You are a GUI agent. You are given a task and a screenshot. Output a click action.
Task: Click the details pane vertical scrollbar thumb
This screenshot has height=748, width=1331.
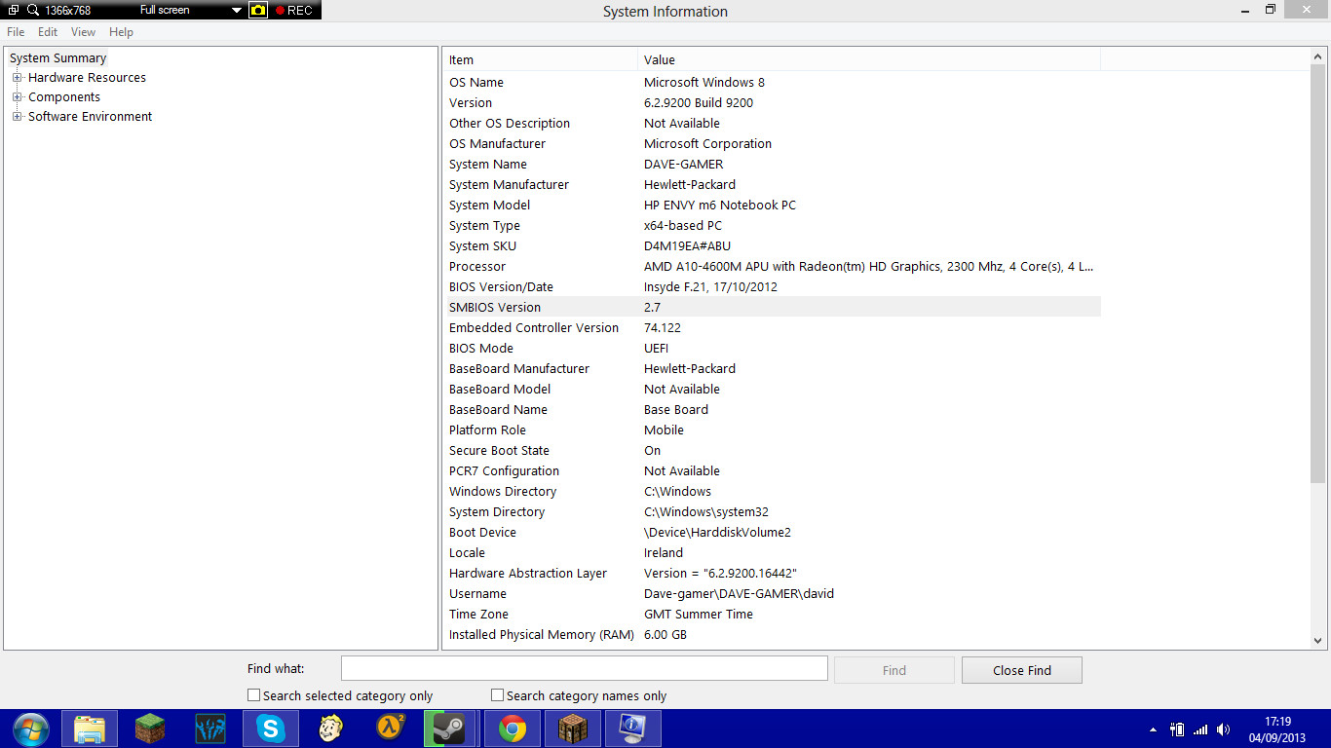[x=1318, y=273]
